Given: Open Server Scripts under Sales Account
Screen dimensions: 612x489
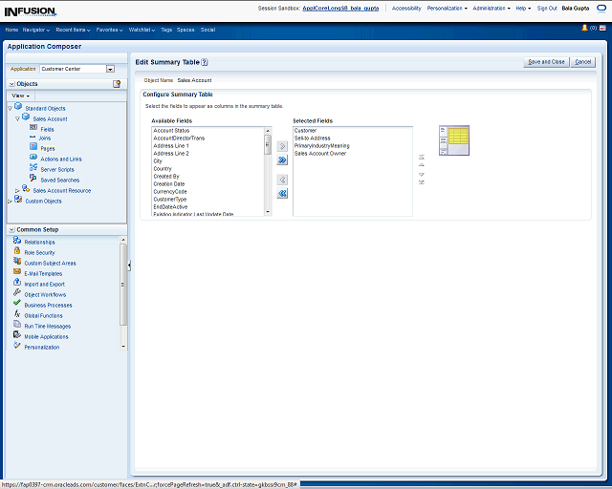Looking at the screenshot, I should click(56, 169).
